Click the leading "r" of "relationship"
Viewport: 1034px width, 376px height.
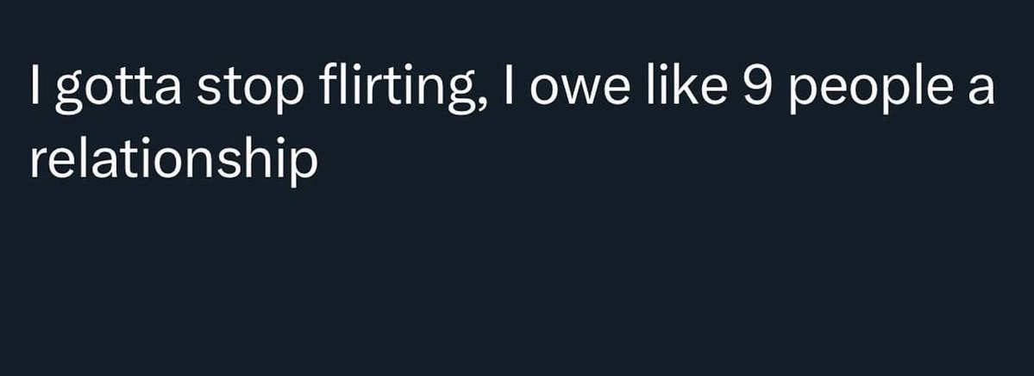[38, 164]
